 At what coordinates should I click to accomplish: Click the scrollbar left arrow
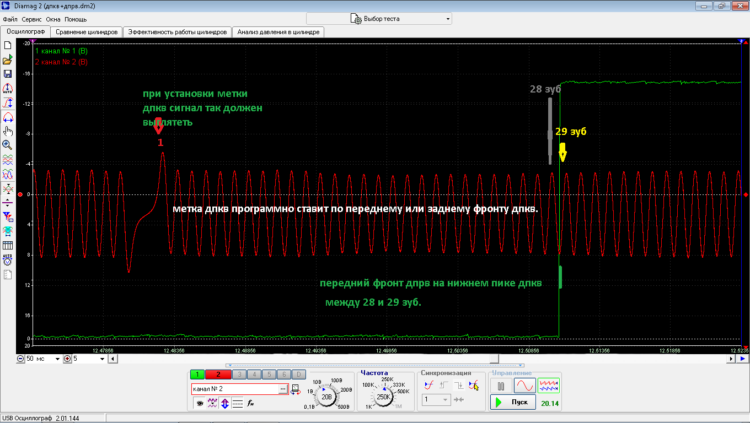pyautogui.click(x=112, y=359)
